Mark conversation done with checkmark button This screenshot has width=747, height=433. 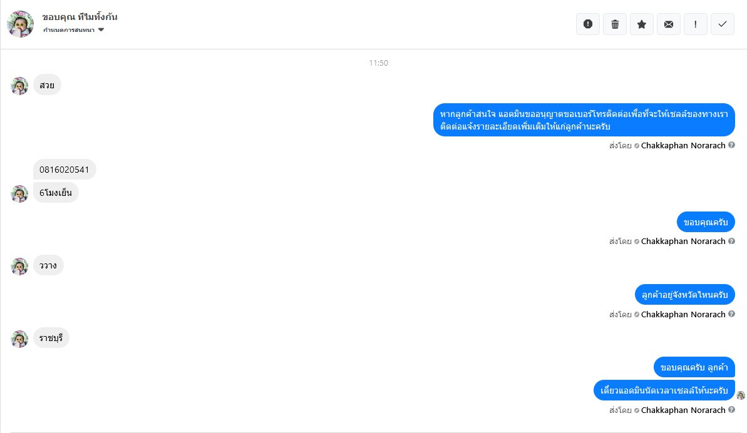click(x=723, y=24)
